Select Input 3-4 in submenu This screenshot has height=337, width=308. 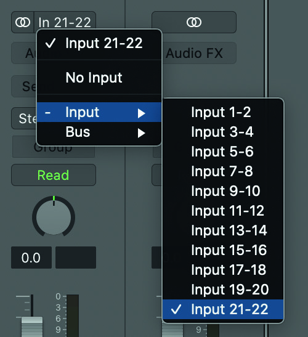point(223,132)
